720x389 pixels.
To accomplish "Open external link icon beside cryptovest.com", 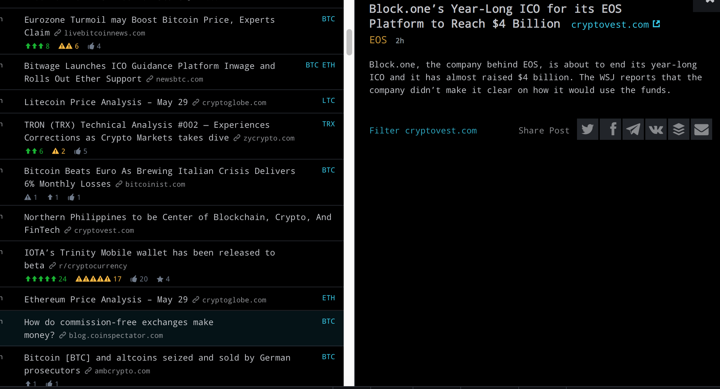I will (657, 24).
